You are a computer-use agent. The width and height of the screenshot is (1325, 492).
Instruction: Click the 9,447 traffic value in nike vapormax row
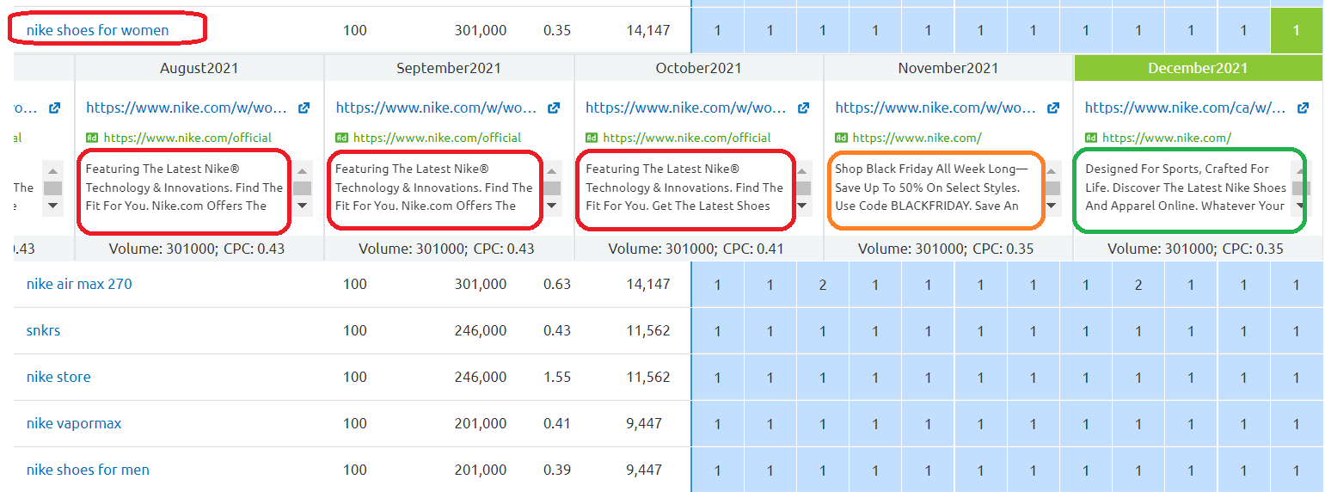(644, 423)
